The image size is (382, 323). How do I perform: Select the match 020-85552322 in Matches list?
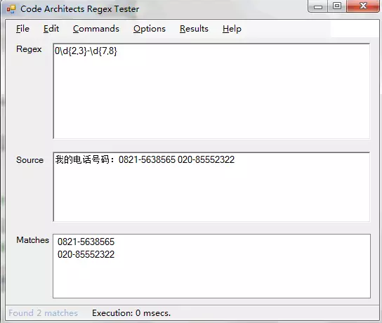(x=86, y=254)
